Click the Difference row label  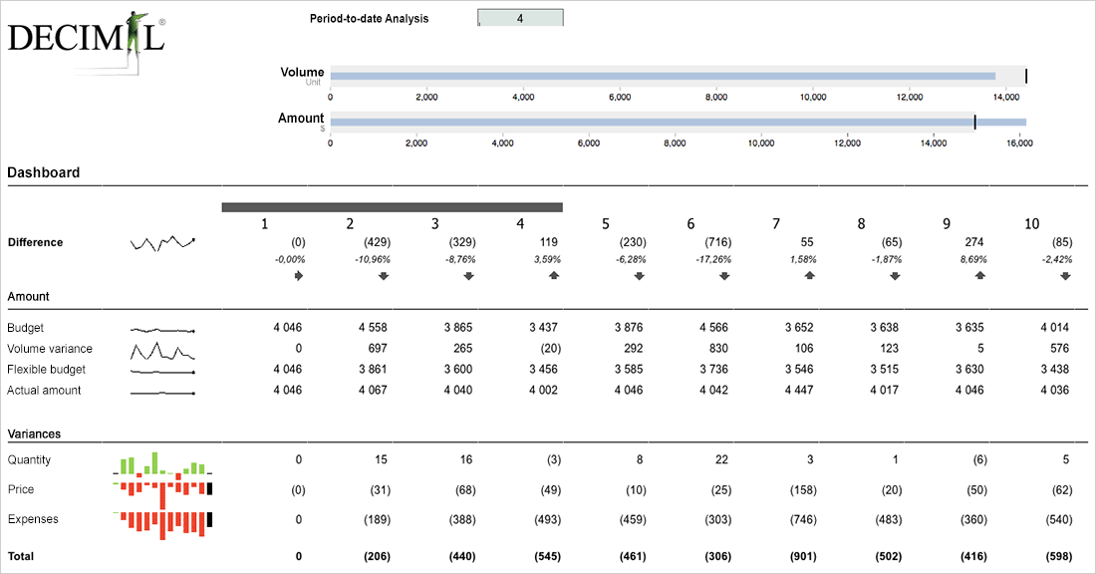(35, 242)
